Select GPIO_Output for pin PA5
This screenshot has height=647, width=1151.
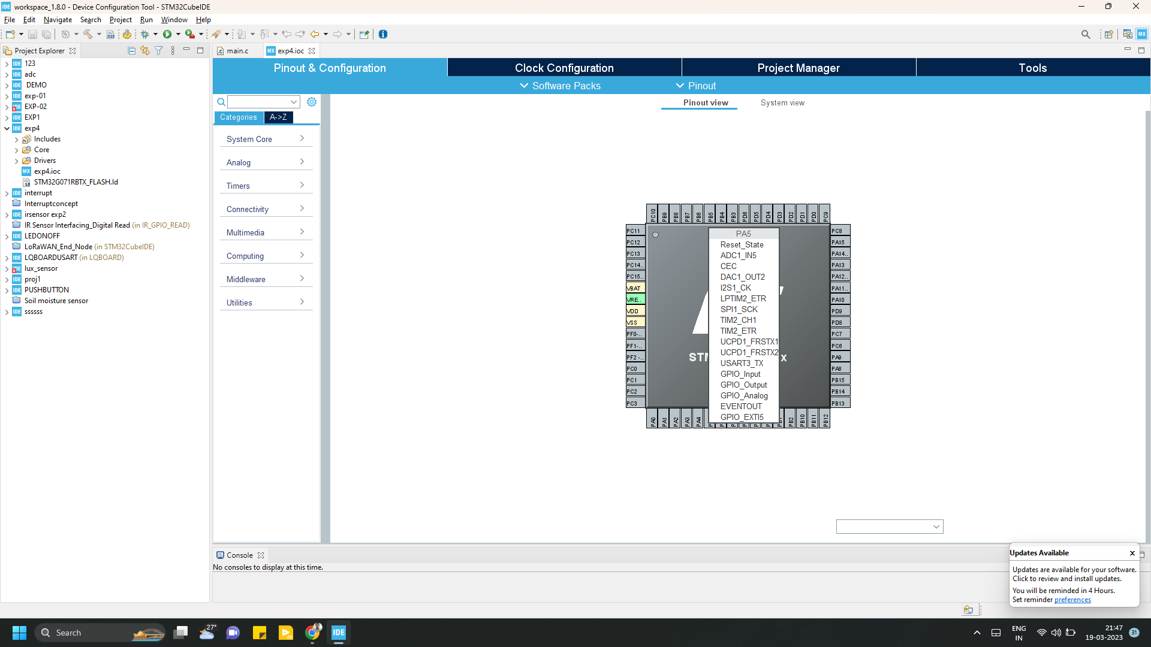(744, 385)
